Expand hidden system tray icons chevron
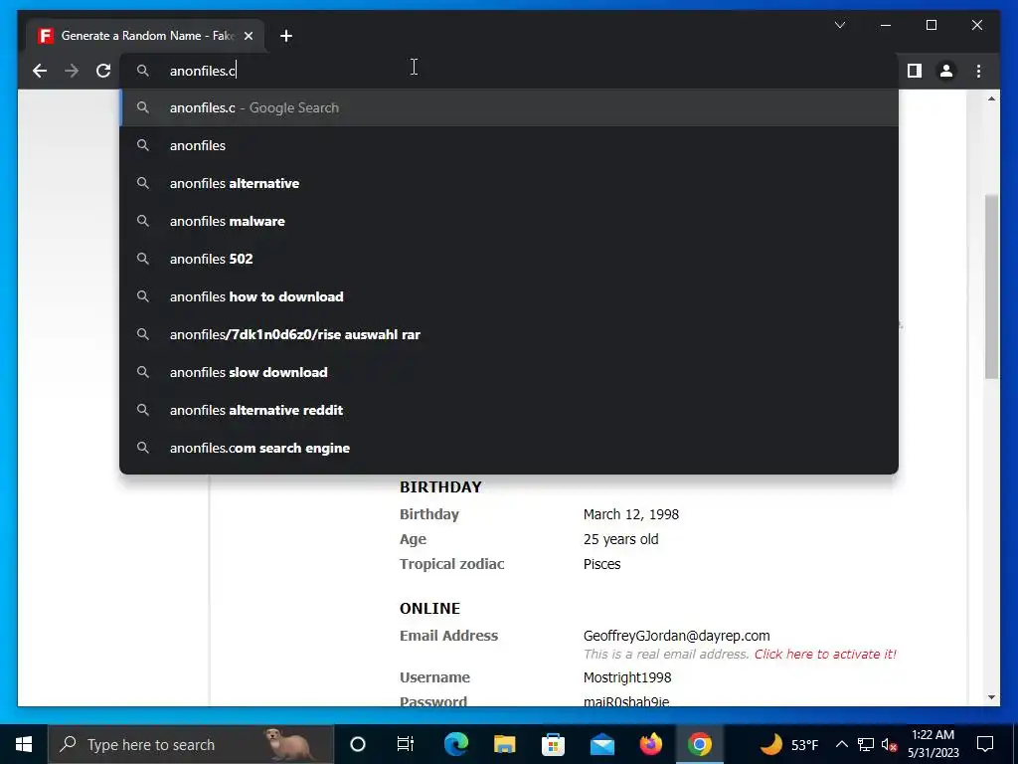Viewport: 1018px width, 764px height. pyautogui.click(x=841, y=744)
